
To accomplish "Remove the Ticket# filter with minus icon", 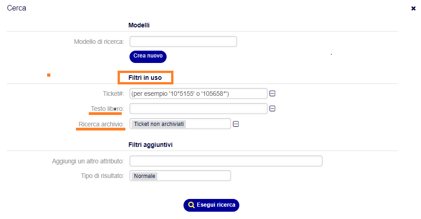I will tap(272, 94).
